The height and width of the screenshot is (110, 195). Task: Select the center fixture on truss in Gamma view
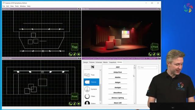42,72
